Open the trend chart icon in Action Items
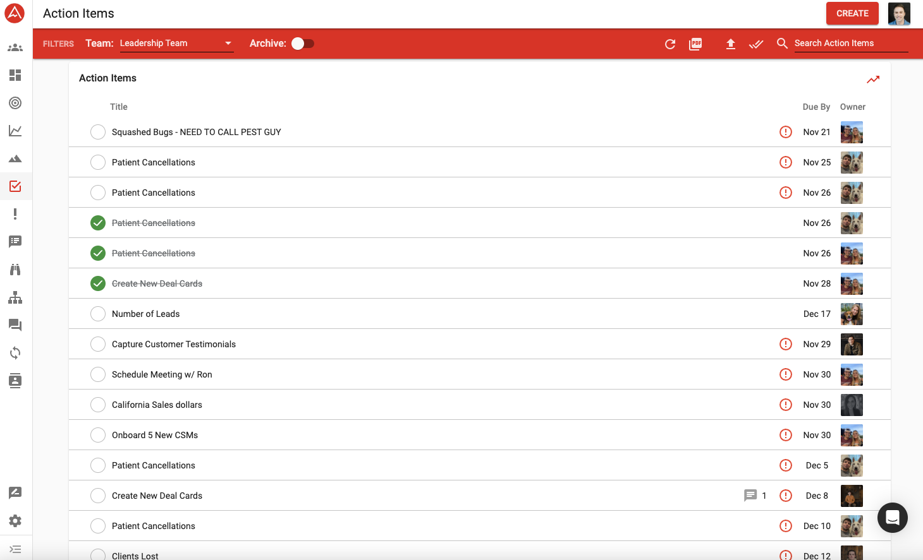The height and width of the screenshot is (560, 923). click(873, 79)
